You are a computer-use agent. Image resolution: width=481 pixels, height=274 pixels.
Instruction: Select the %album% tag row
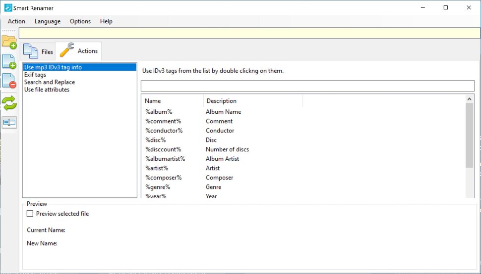point(303,112)
